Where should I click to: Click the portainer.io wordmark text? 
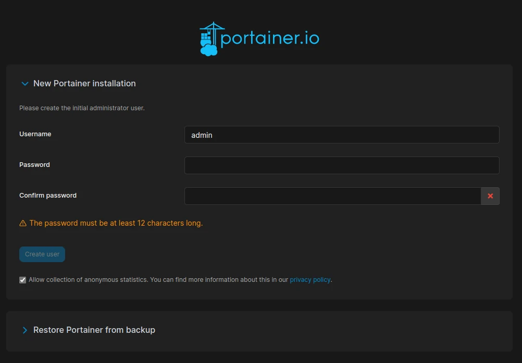tap(270, 39)
